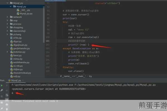This screenshot has height=111, width=167.
Task: Expand the network folder chevron
Action: 7,17
